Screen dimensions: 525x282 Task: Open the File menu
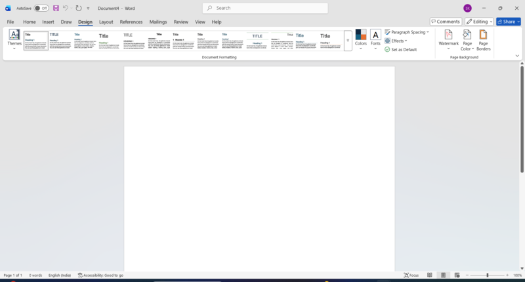pyautogui.click(x=10, y=22)
